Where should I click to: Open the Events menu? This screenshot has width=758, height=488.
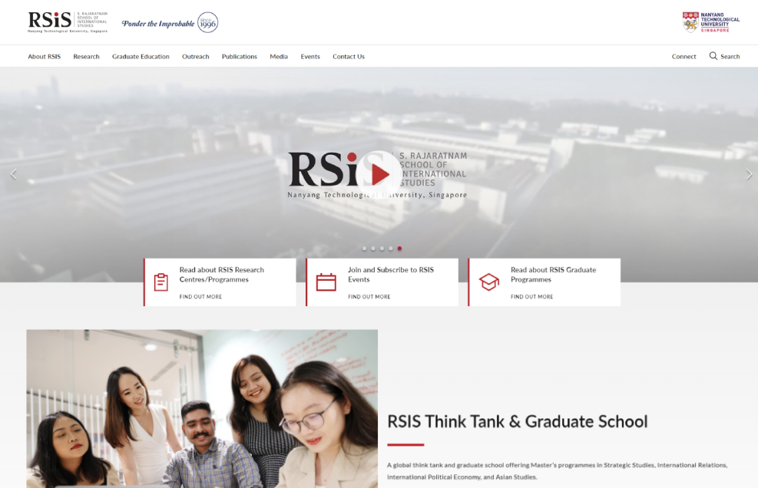pyautogui.click(x=310, y=57)
